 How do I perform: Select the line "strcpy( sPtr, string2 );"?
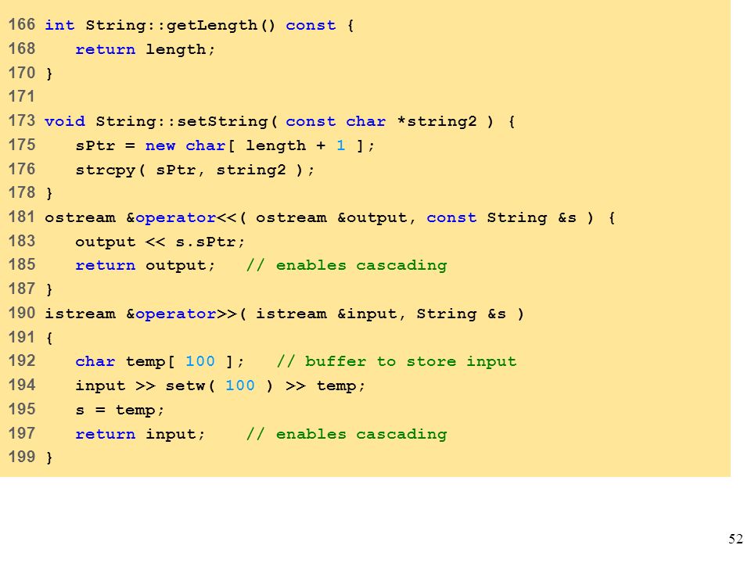(195, 170)
